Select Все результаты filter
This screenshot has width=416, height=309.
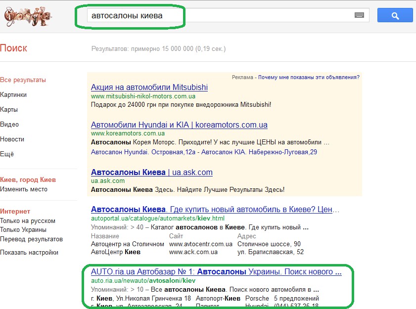click(23, 80)
